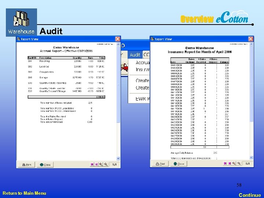The height and width of the screenshot is (198, 264).
Task: Zoom in on the Insurance Report
Action: pos(234,163)
